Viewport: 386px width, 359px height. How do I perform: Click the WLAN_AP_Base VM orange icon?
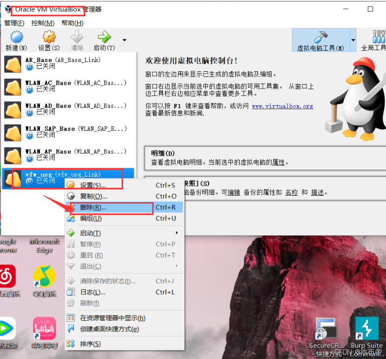(x=13, y=155)
